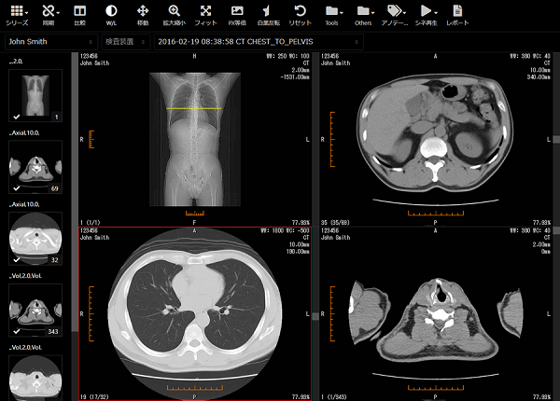
Task: Click the slice slider handle of abdomen viewport
Action: [556, 139]
